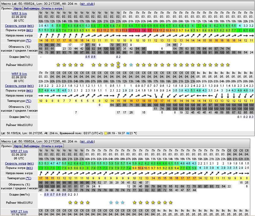Screen dimensions: 255x216
Task: Click the 0.6 precipitation cell in the WRF 9 km table
Action: [x=93, y=57]
